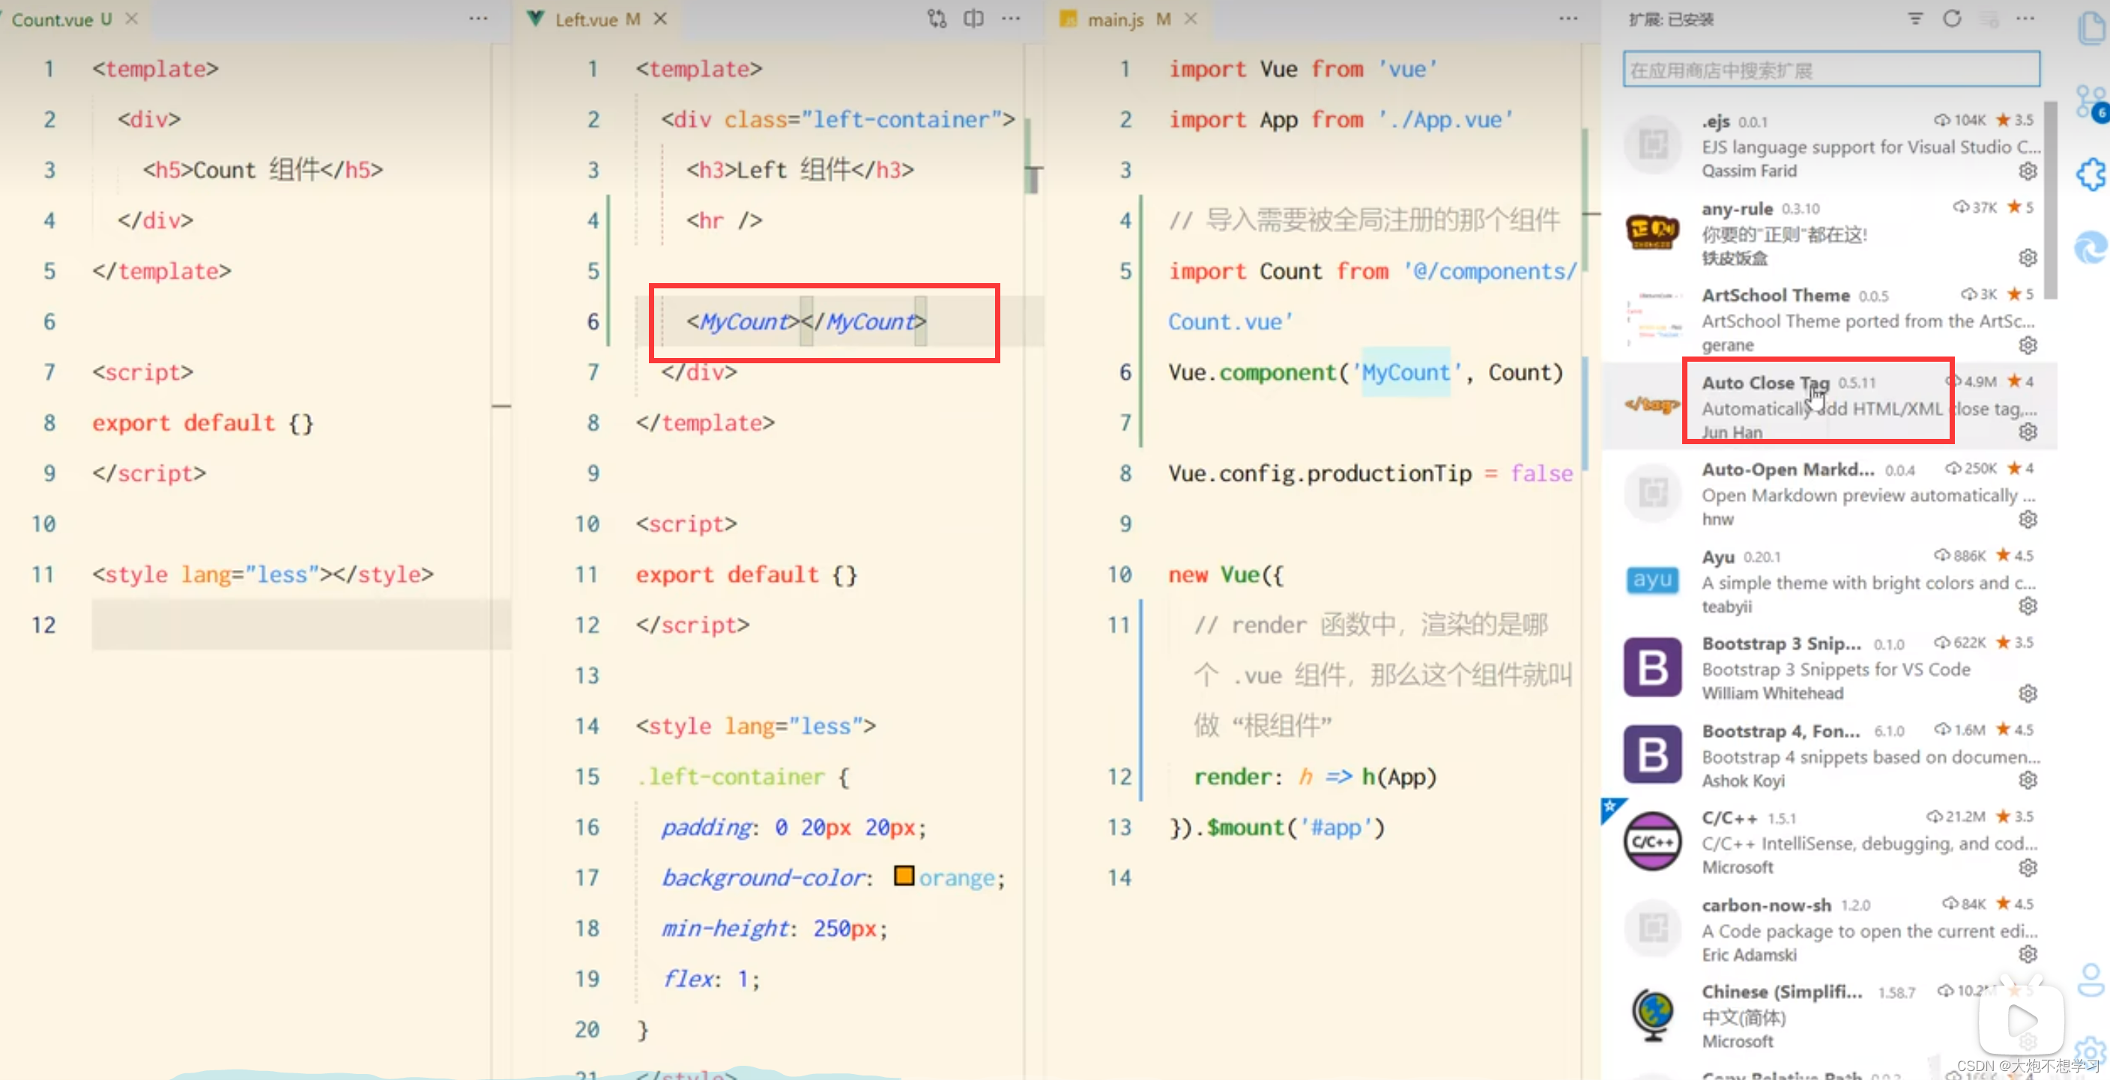Filter the extensions list
This screenshot has width=2110, height=1080.
1915,18
